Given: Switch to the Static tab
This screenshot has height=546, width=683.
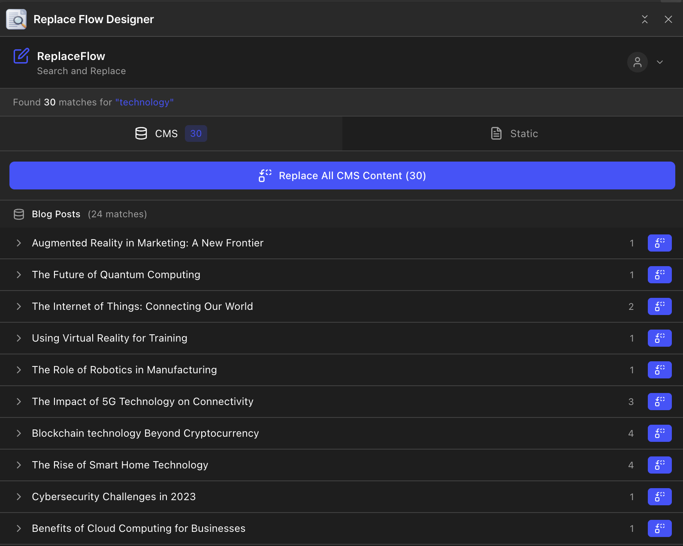Looking at the screenshot, I should 513,134.
